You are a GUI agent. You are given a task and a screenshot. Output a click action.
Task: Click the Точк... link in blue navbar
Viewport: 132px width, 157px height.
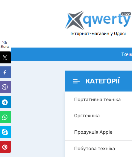click(127, 54)
